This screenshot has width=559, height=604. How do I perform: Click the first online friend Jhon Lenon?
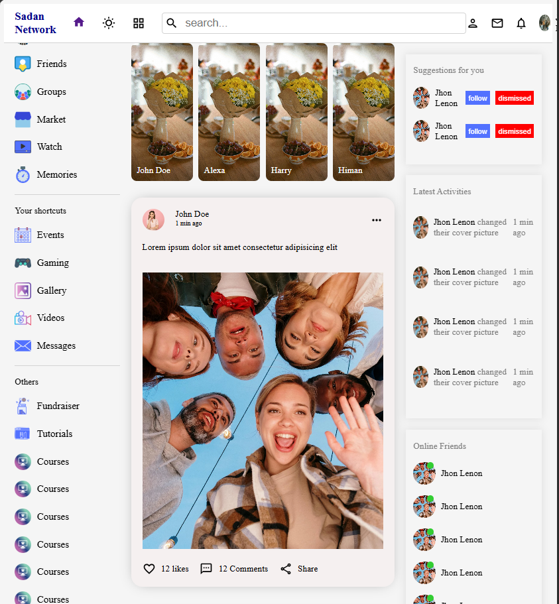[x=461, y=473]
